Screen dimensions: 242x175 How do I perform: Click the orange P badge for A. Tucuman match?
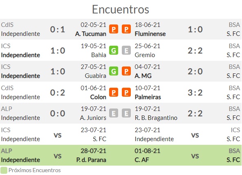pyautogui.click(x=114, y=29)
